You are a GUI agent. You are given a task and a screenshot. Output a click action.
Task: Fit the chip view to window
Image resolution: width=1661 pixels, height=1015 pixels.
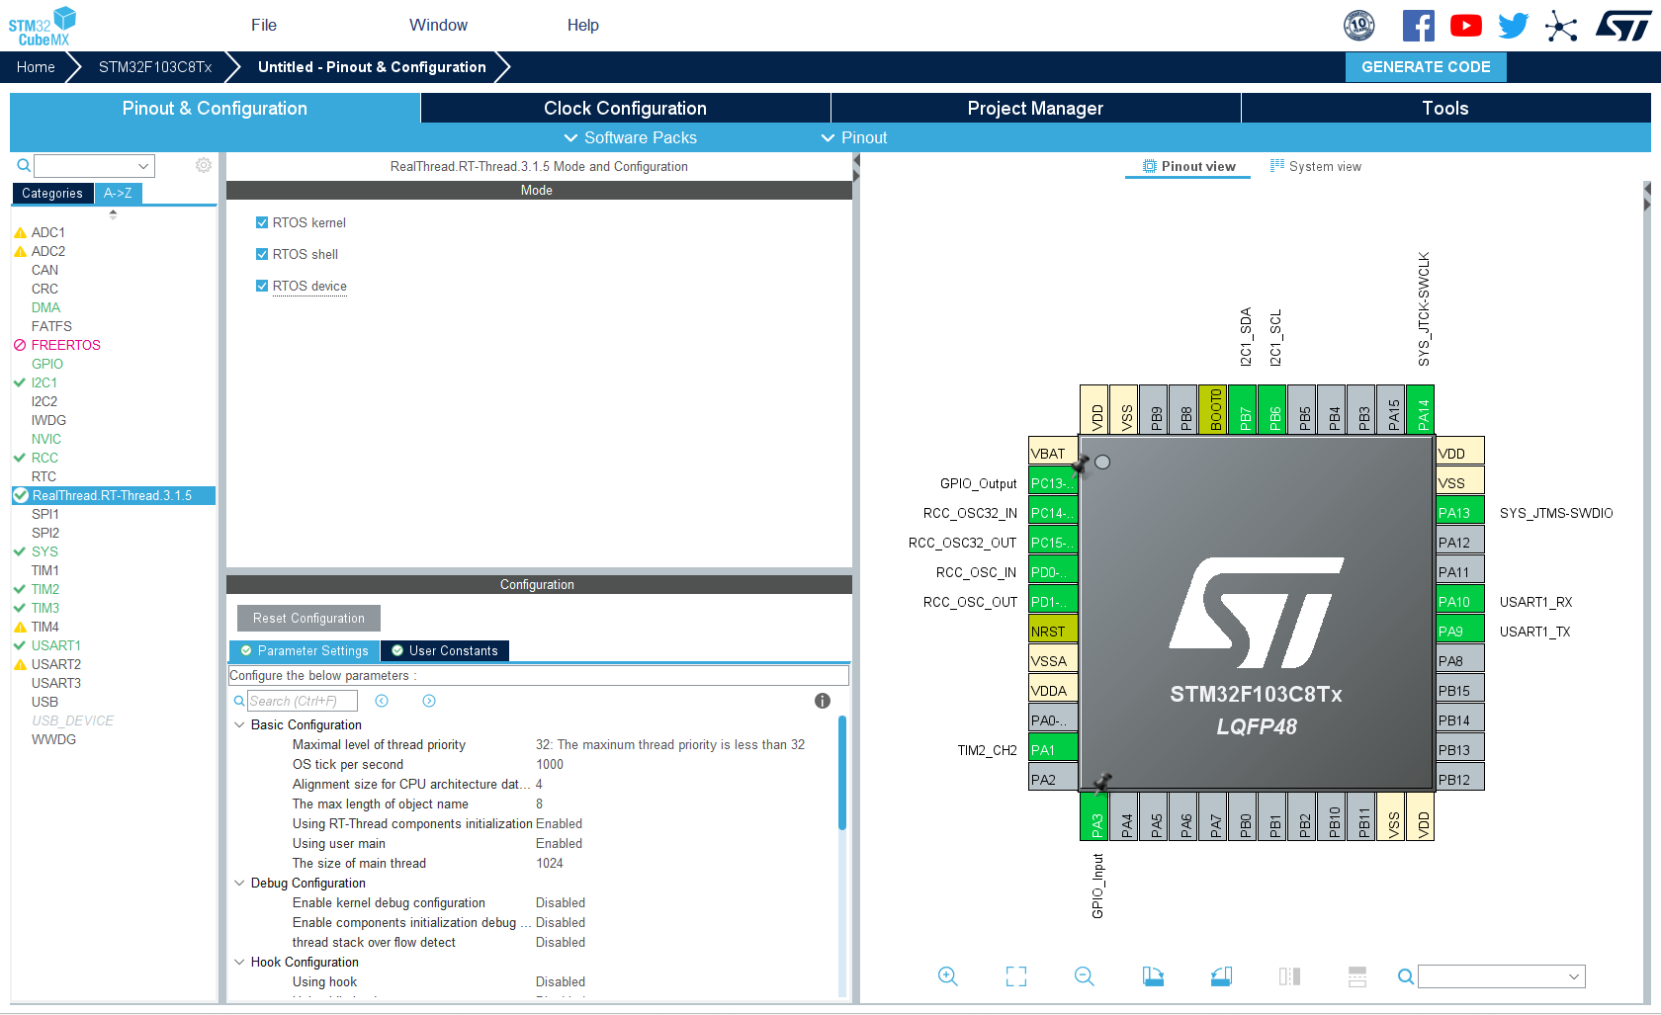click(x=1016, y=976)
